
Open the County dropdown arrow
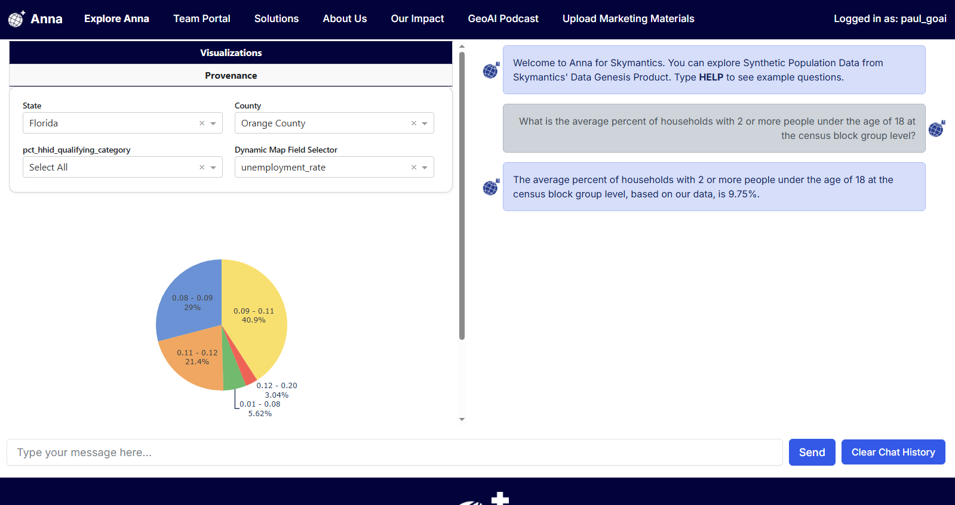point(425,123)
